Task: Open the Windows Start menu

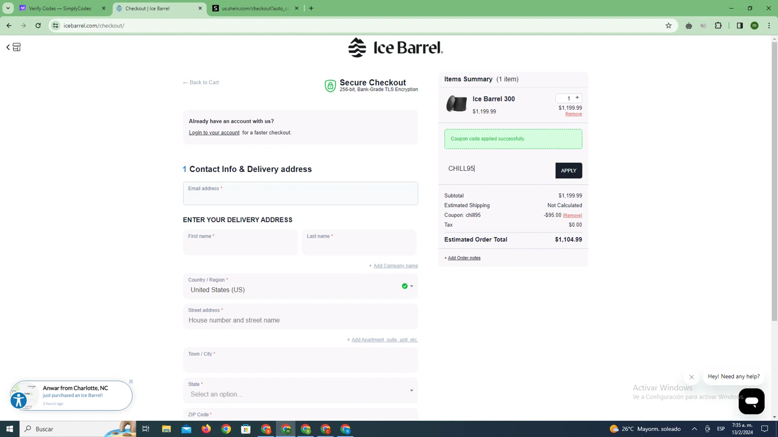Action: tap(9, 429)
